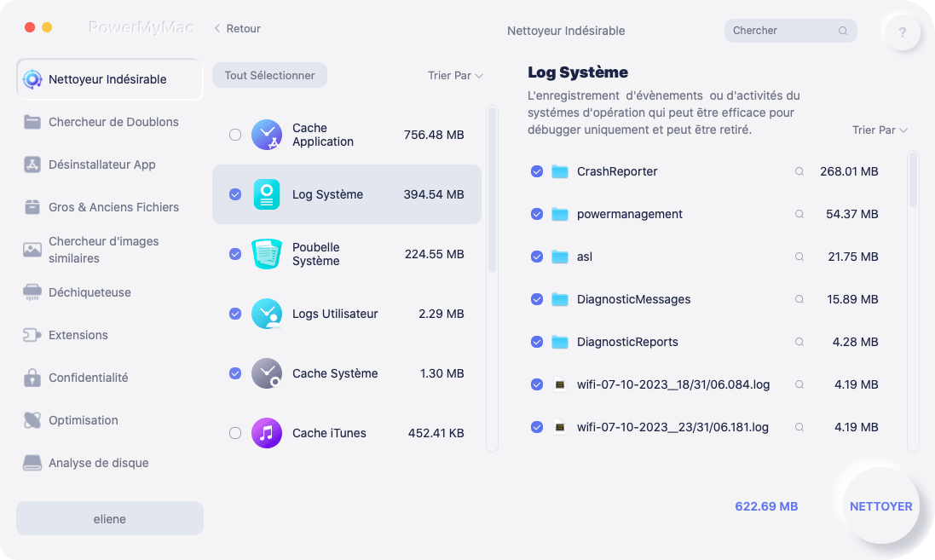Uncheck the Poubelle Système checkbox
935x560 pixels.
[x=235, y=254]
